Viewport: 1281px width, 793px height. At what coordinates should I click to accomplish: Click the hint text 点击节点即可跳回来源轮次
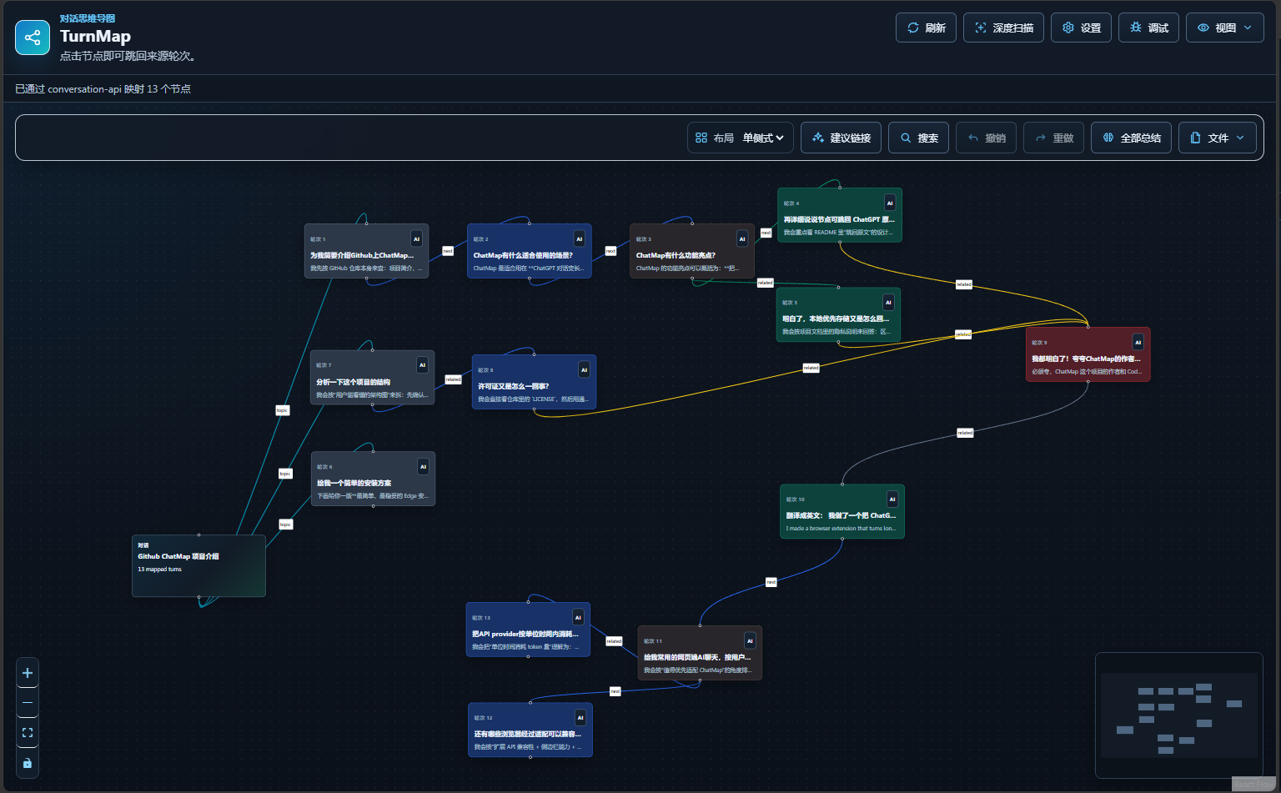coord(128,56)
